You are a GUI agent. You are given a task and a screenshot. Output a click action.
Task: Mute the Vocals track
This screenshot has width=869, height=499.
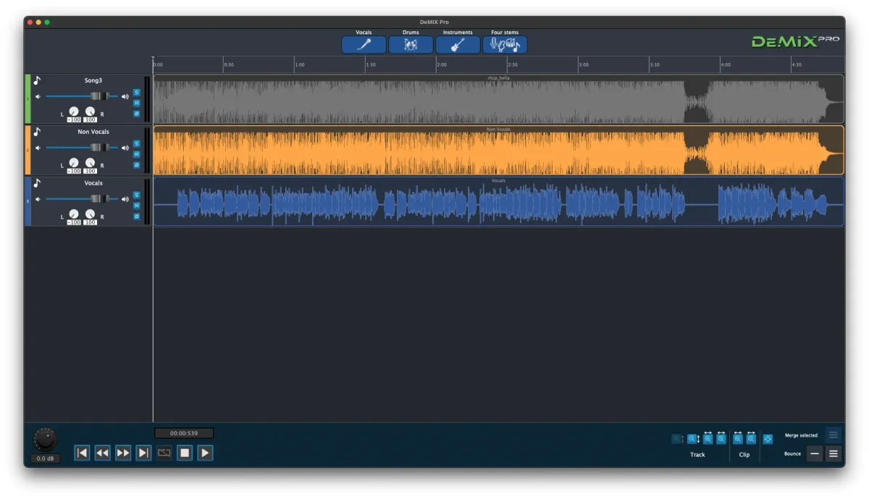(136, 206)
